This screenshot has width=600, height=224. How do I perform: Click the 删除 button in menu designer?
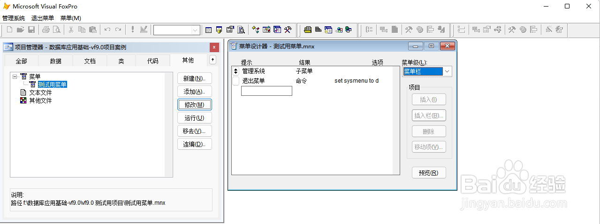[x=429, y=131]
